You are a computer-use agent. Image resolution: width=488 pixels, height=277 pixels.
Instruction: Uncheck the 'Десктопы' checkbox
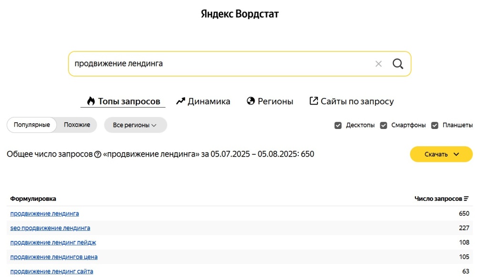338,125
